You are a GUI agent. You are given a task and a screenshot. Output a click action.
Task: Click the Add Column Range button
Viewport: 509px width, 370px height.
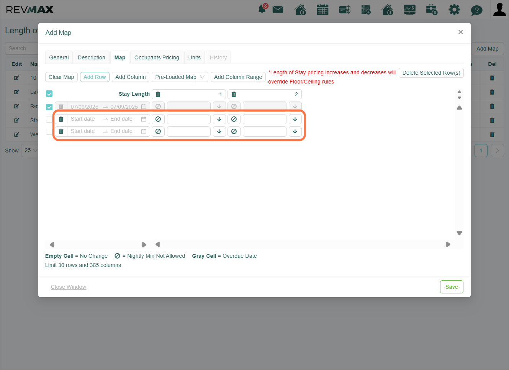pos(238,77)
